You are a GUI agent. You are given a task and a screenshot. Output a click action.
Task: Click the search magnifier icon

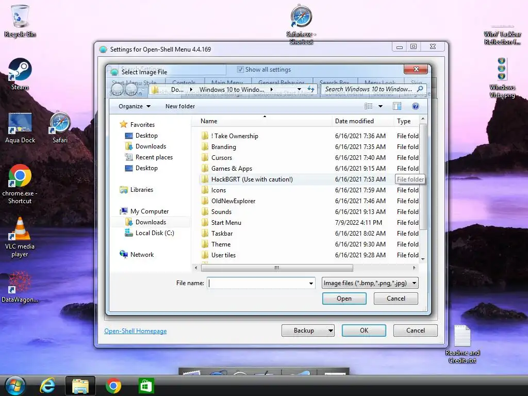[x=420, y=89]
